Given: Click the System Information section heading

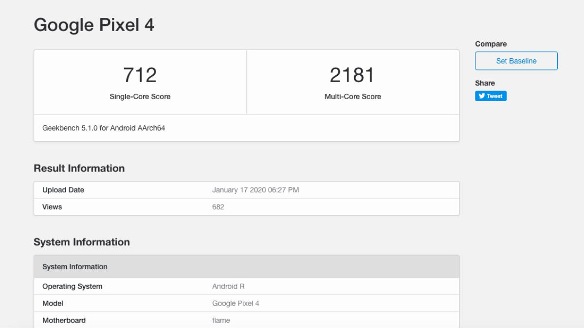Looking at the screenshot, I should (x=82, y=242).
